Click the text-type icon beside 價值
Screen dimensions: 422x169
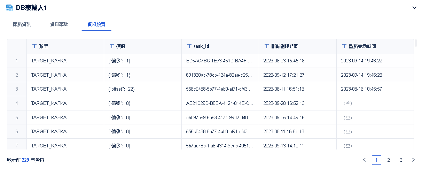tap(112, 46)
